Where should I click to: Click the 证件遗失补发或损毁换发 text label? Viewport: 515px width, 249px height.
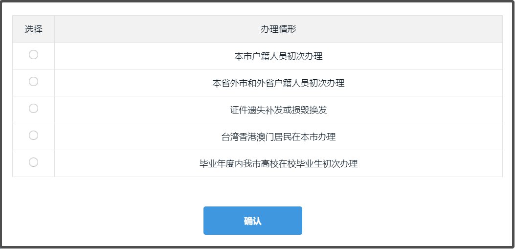pos(278,110)
